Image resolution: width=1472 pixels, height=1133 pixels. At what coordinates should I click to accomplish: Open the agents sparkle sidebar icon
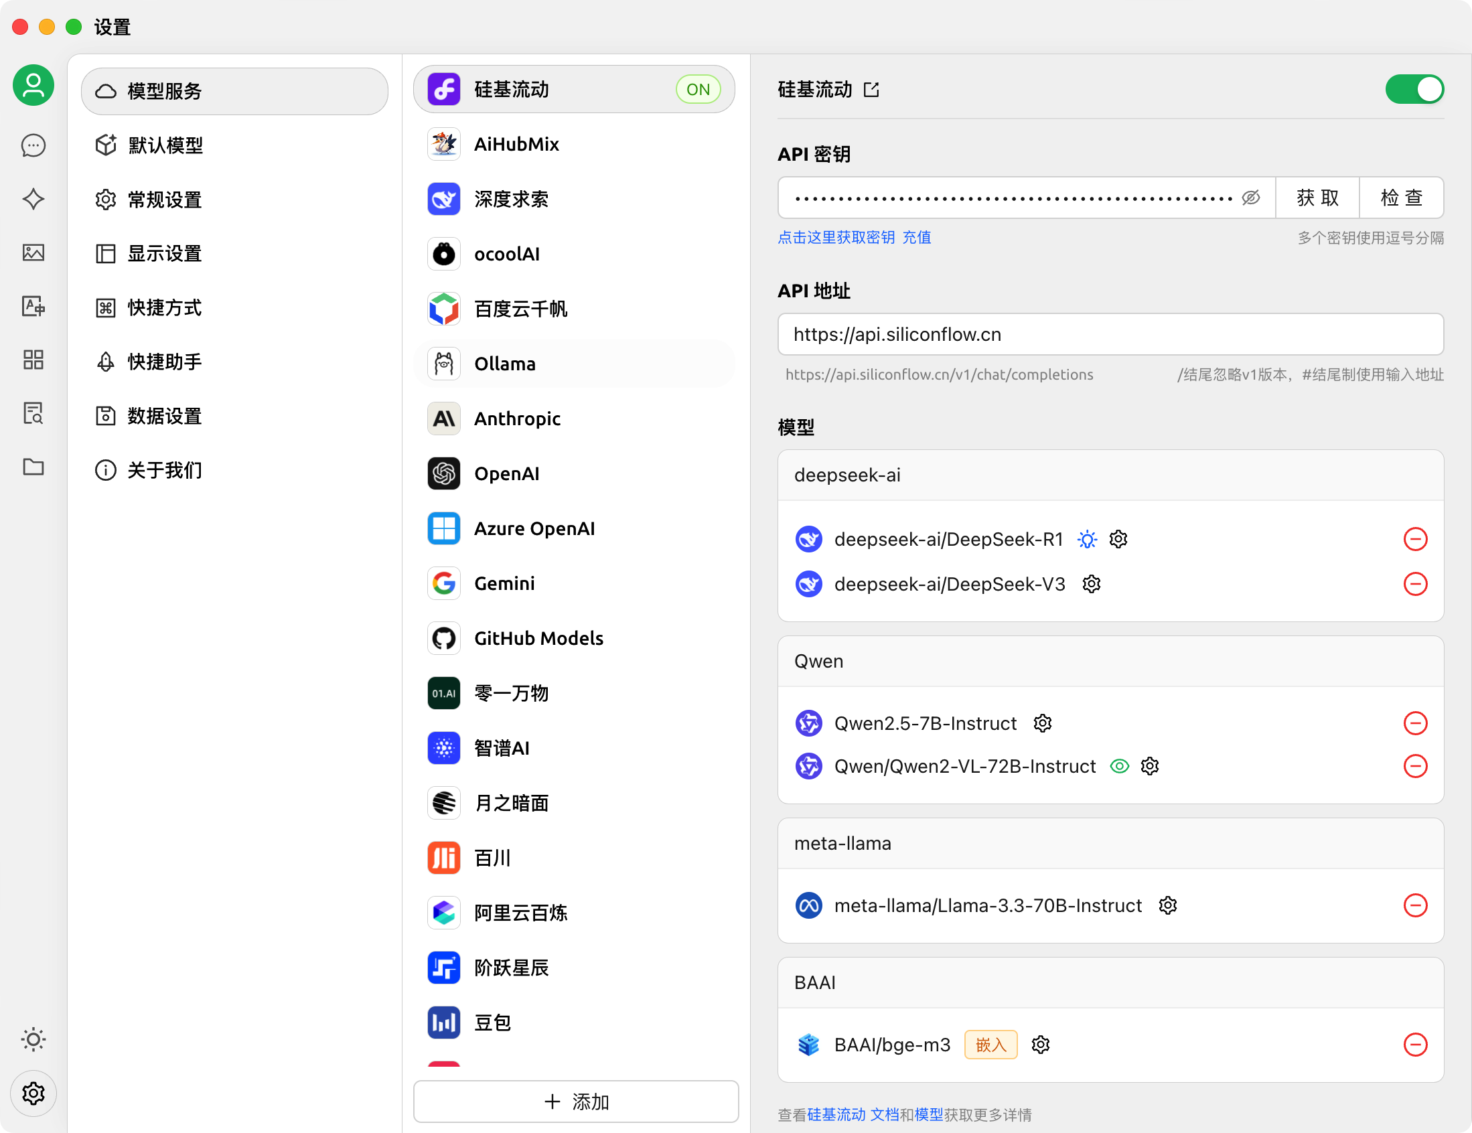[x=33, y=199]
